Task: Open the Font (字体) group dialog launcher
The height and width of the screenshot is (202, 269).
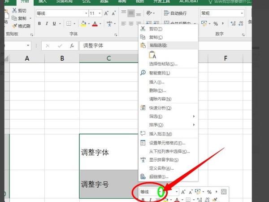Action: click(116, 35)
